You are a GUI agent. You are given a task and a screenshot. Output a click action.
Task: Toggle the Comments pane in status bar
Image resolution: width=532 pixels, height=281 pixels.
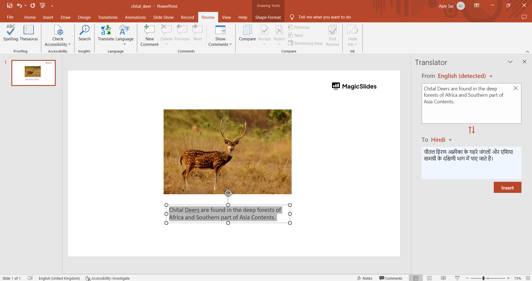point(391,278)
